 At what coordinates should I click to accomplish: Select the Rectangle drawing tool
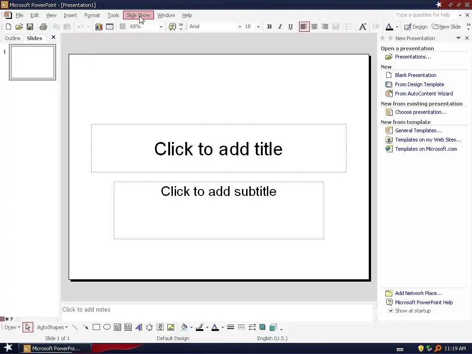coord(96,328)
